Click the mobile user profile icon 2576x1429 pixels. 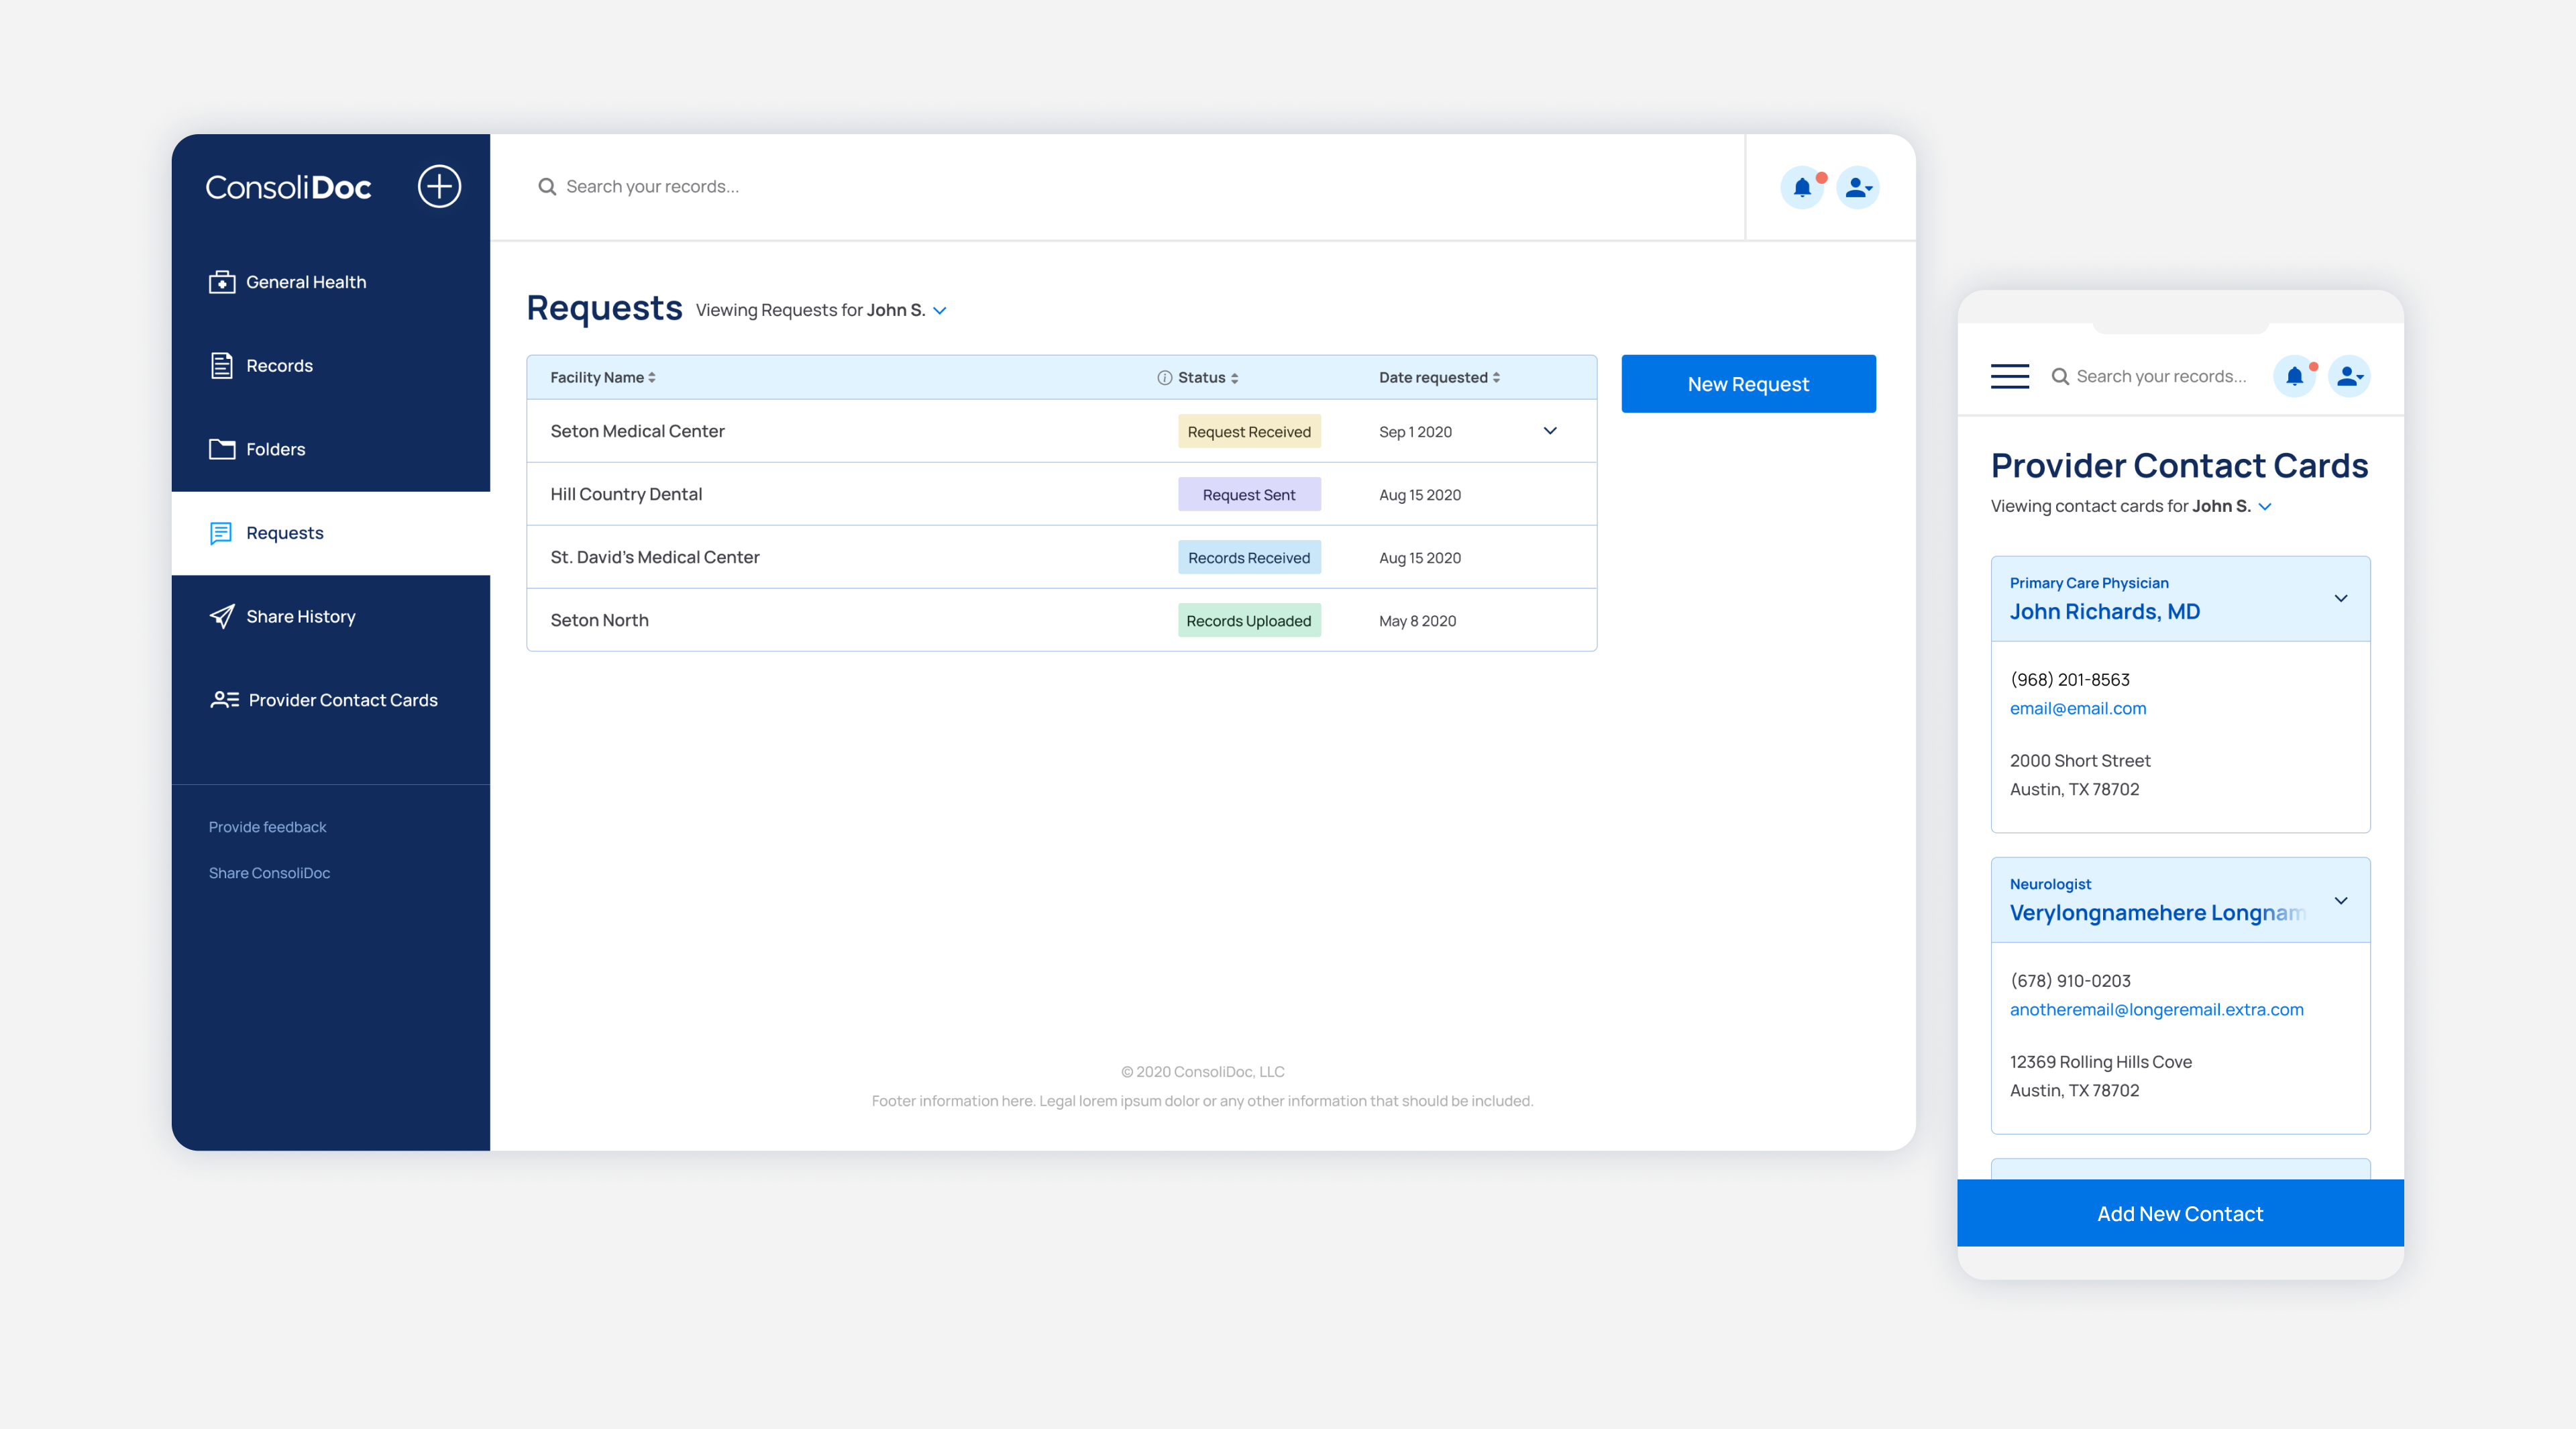point(2349,376)
